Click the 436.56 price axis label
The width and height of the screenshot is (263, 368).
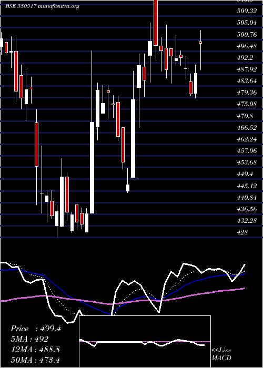pyautogui.click(x=247, y=209)
